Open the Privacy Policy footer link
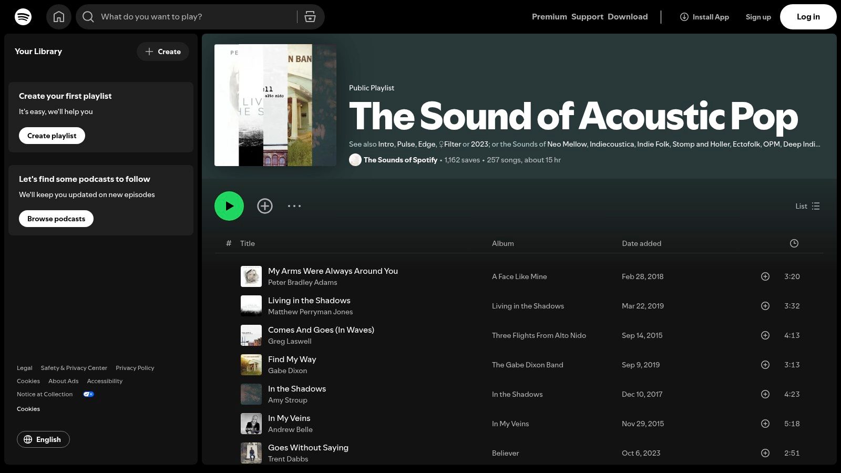841x473 pixels. [x=135, y=368]
